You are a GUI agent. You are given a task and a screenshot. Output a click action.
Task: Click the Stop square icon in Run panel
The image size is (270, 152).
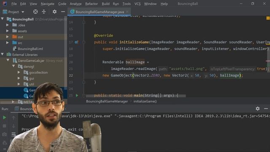click(x=5, y=126)
